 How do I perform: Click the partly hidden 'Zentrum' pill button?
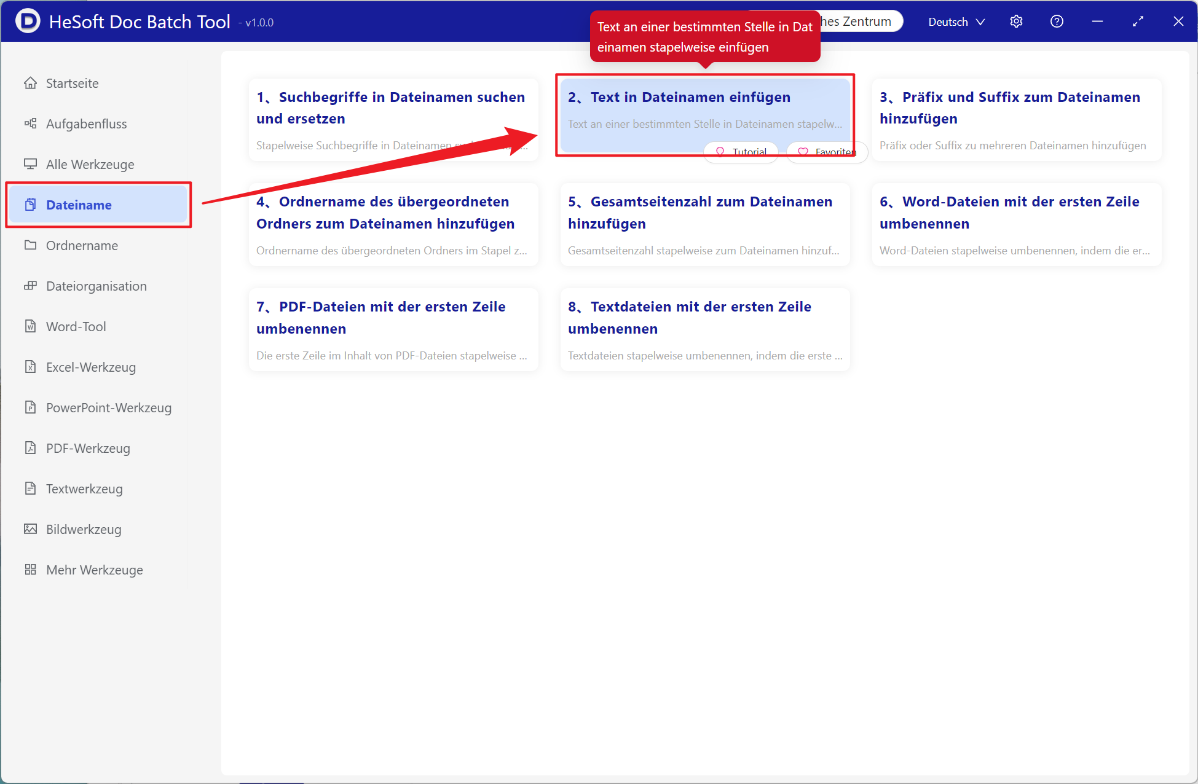862,22
